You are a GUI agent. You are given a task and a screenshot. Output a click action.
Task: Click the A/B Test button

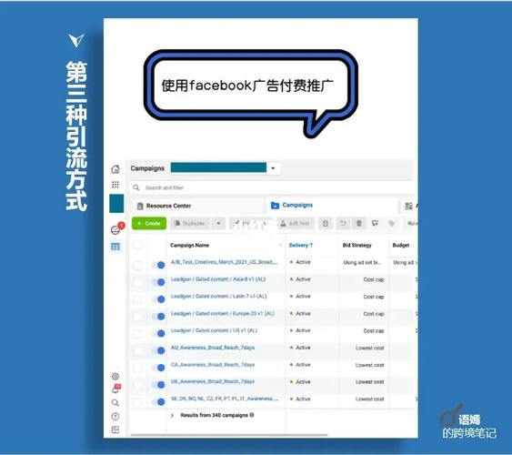pyautogui.click(x=296, y=224)
